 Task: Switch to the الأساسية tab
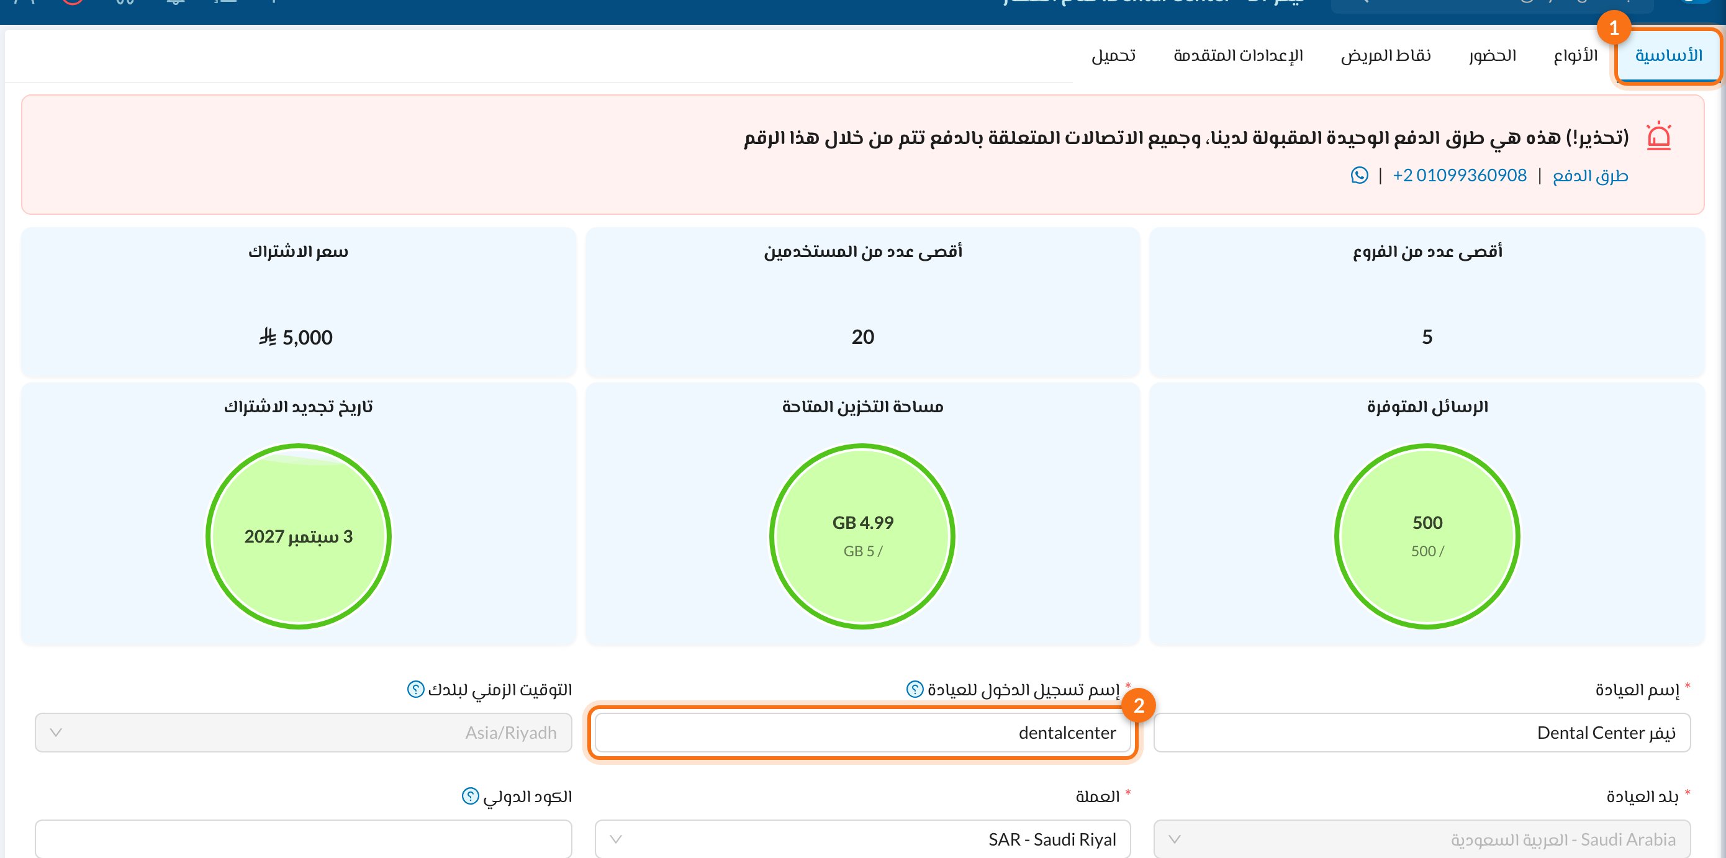tap(1668, 56)
